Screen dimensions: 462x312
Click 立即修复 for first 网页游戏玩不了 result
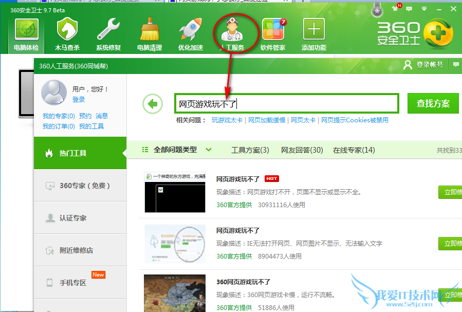[x=450, y=192]
